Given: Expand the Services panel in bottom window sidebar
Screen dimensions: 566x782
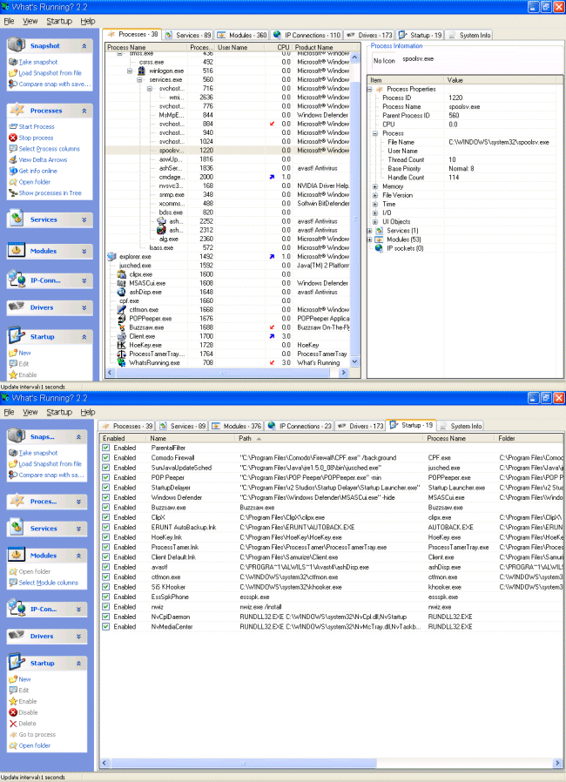Looking at the screenshot, I should 78,529.
